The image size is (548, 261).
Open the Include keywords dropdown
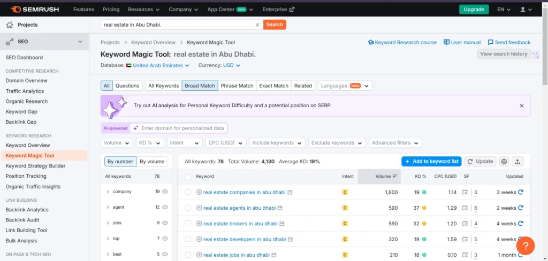pyautogui.click(x=277, y=143)
